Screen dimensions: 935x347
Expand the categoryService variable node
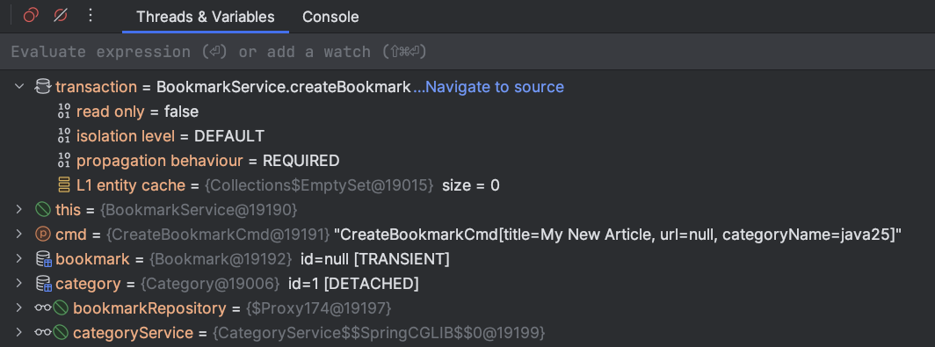[19, 333]
